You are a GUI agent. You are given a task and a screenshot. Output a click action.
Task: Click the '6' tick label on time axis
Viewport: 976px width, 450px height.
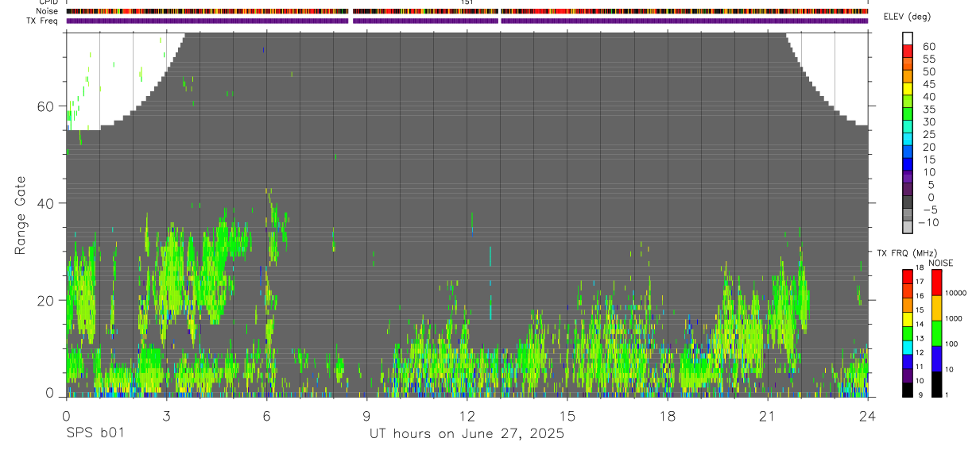tap(266, 415)
